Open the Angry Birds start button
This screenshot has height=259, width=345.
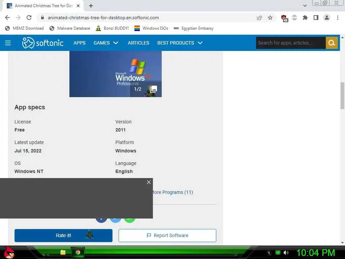pos(9,252)
